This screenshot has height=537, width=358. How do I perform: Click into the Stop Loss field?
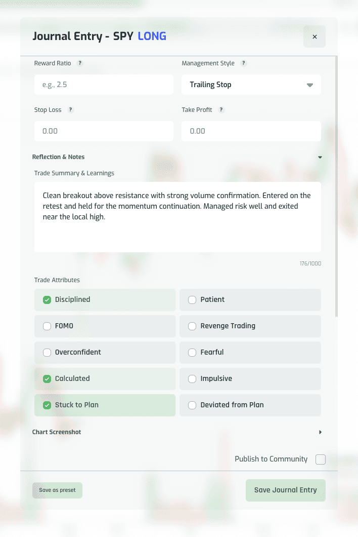(104, 131)
